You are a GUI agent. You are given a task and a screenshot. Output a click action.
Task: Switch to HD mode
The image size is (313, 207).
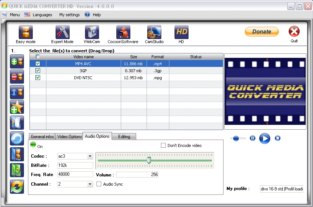(181, 32)
